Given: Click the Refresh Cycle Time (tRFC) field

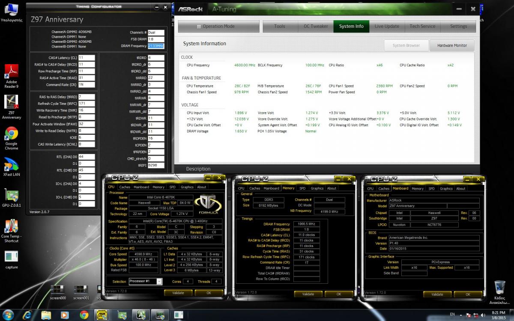Looking at the screenshot, I should coord(87,104).
